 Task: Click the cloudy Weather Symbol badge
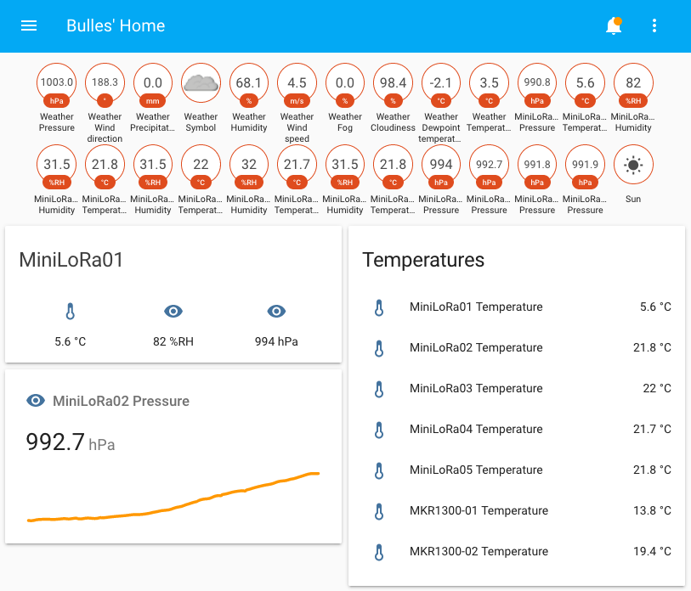tap(201, 83)
